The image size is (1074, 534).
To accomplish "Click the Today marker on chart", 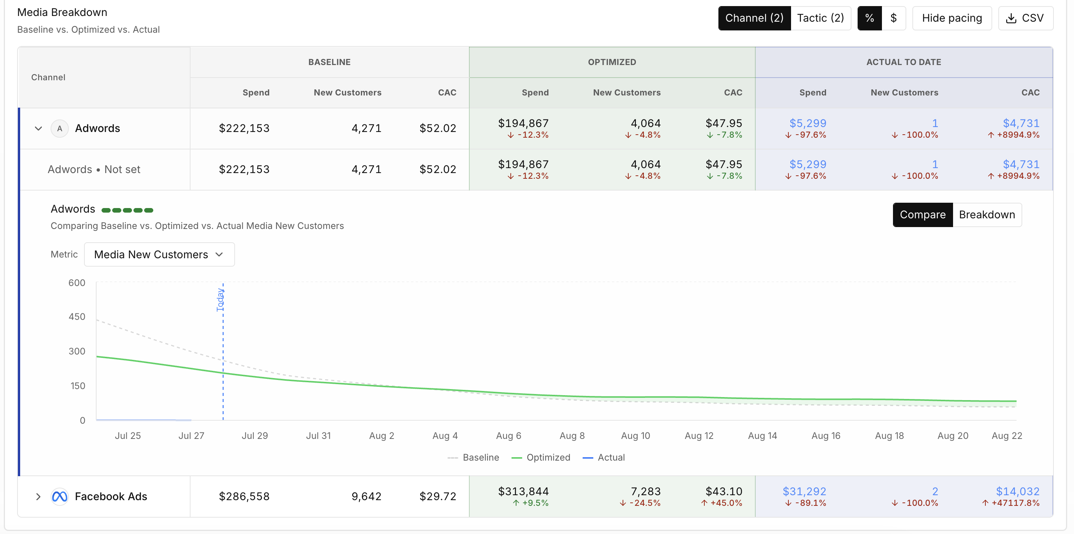I will [x=220, y=300].
